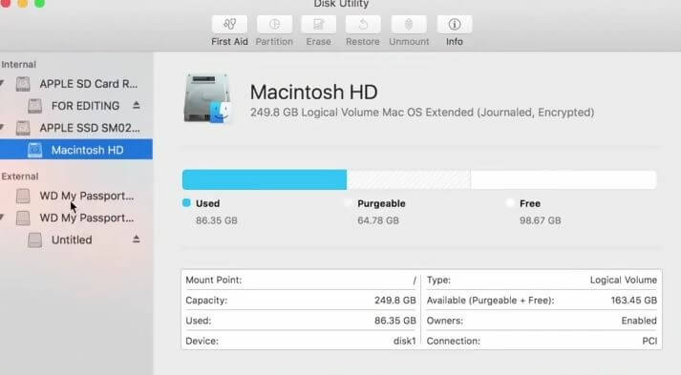Image resolution: width=681 pixels, height=375 pixels.
Task: Click the 249.8 GB Logical Volume subtitle
Action: (x=422, y=113)
